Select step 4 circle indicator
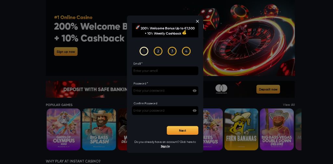The image size is (333, 164). pos(186,51)
